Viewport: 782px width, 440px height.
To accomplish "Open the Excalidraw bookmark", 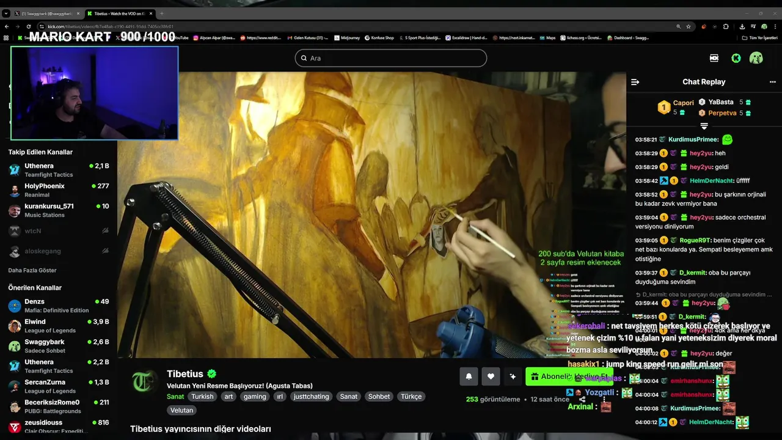I will 466,38.
